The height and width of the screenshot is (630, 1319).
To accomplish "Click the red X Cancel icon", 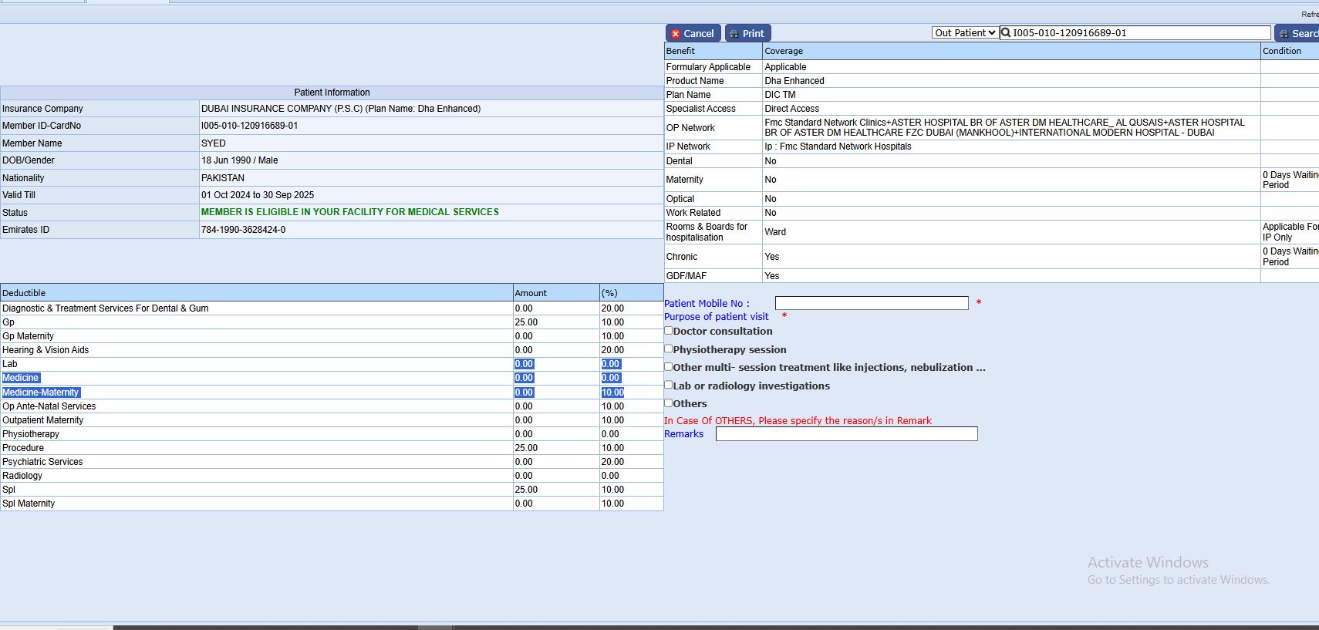I will tap(676, 34).
